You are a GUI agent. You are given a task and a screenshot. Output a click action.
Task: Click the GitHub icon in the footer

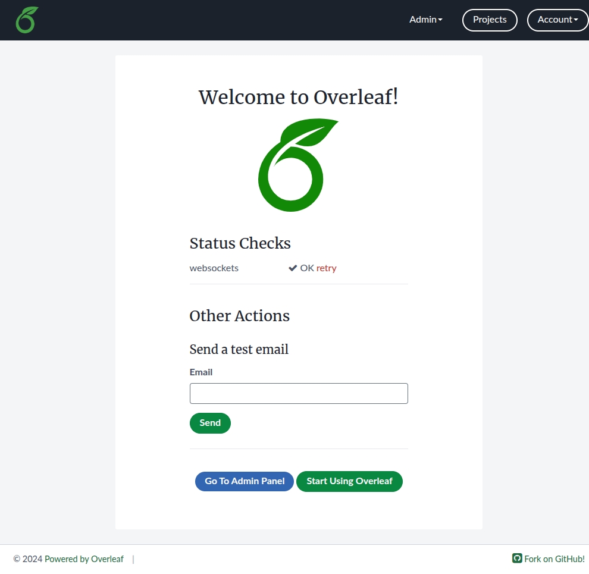pyautogui.click(x=517, y=558)
